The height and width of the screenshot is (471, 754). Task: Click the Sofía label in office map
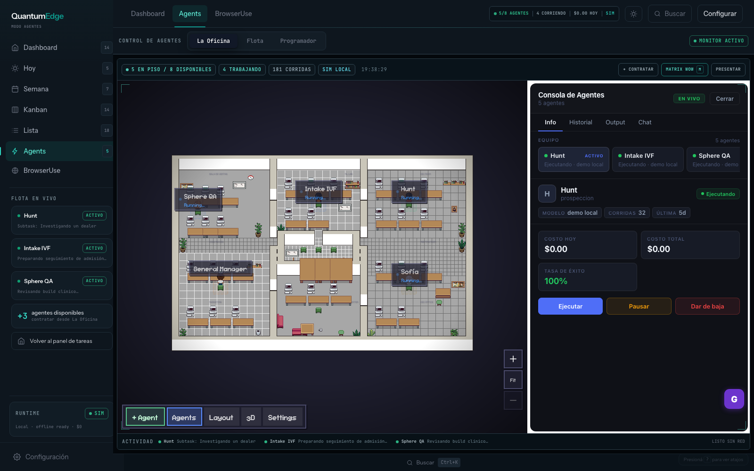(410, 275)
